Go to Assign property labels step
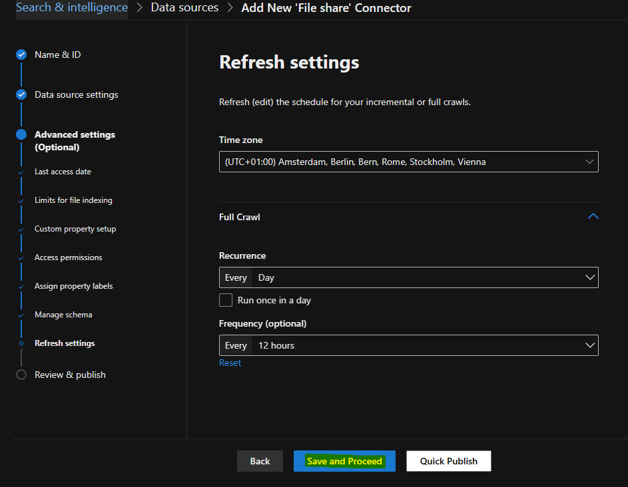This screenshot has width=628, height=487. (74, 286)
